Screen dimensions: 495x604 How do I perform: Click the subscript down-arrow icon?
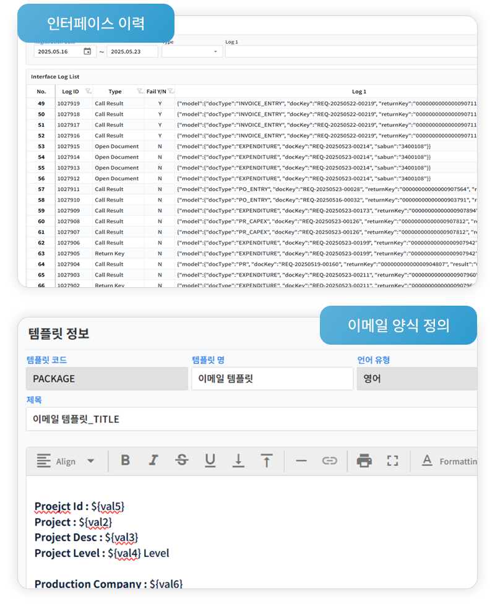[x=238, y=460]
